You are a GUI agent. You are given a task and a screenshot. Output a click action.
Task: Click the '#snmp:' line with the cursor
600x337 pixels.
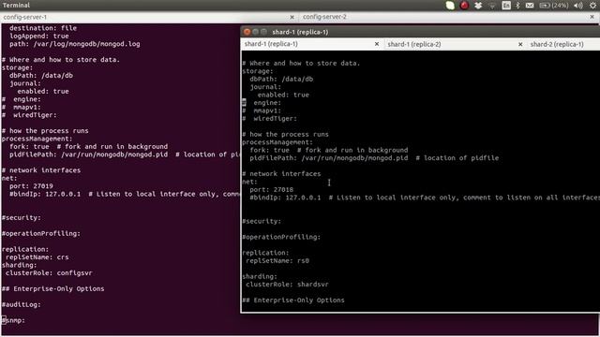click(13, 320)
